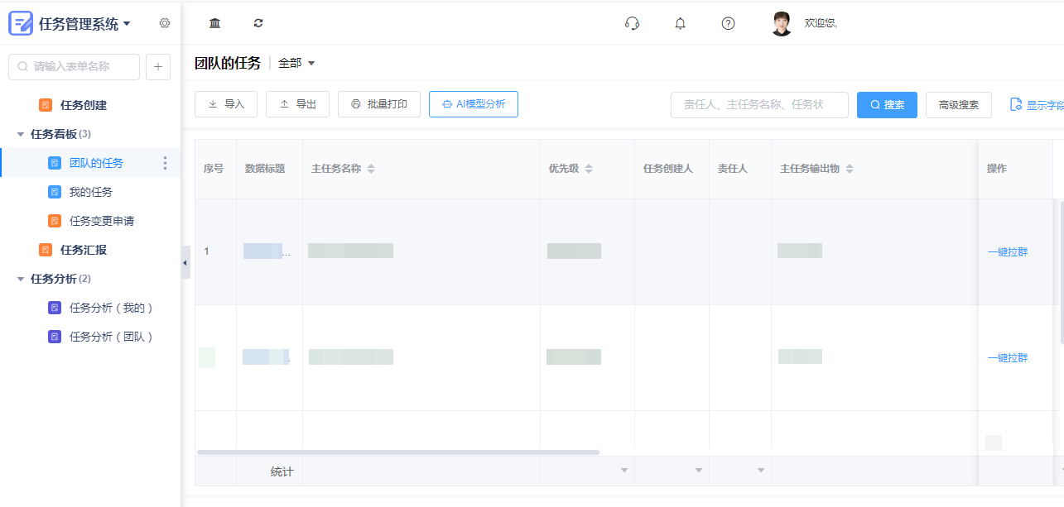Screen dimensions: 1064x507
Task: Open 任务创建 in the sidebar
Action: 84,105
